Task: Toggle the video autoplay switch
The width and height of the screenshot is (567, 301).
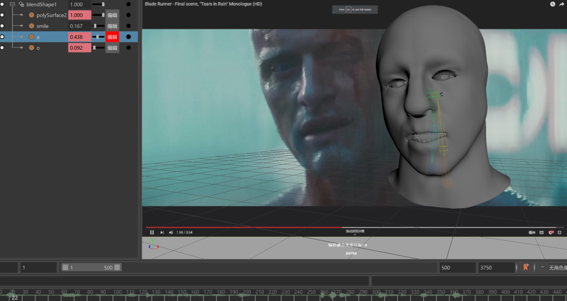Action: click(532, 233)
